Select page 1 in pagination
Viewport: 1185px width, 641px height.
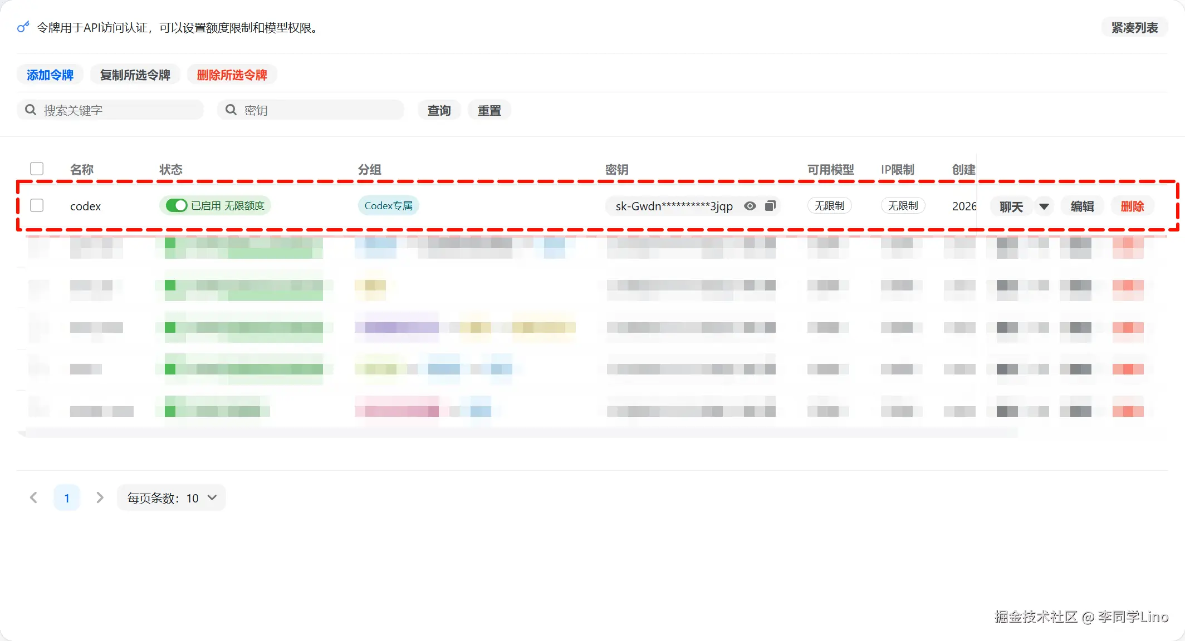tap(67, 497)
